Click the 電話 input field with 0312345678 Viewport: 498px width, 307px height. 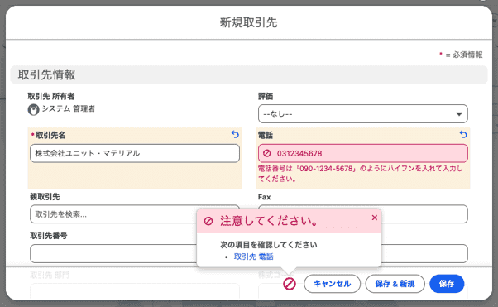[362, 154]
